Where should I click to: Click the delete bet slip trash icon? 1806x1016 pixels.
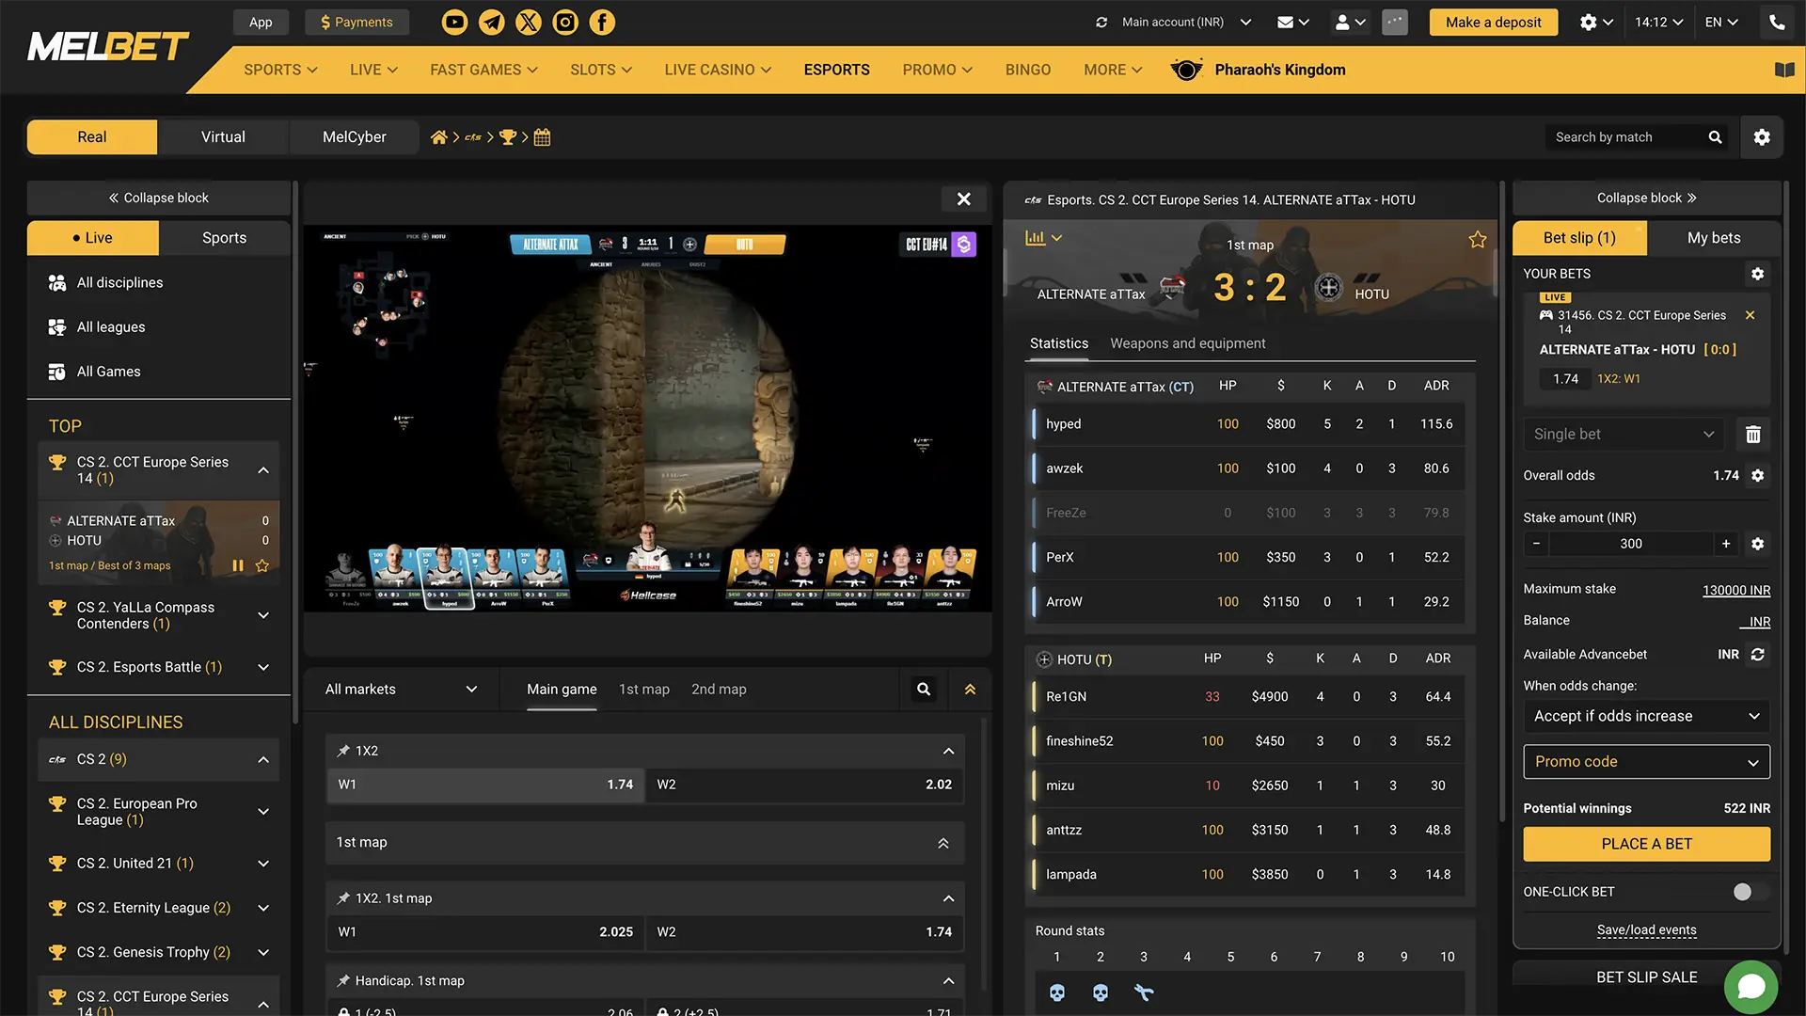pos(1752,434)
